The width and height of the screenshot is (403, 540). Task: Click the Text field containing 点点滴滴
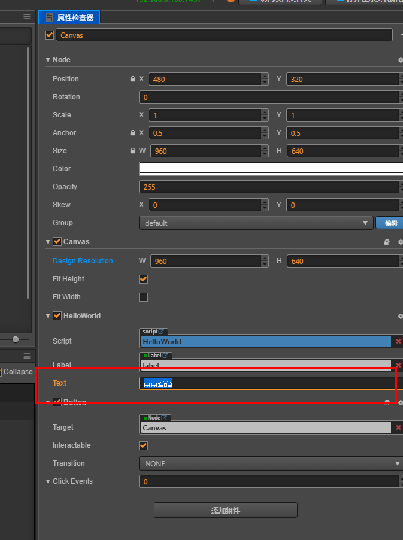click(x=271, y=383)
